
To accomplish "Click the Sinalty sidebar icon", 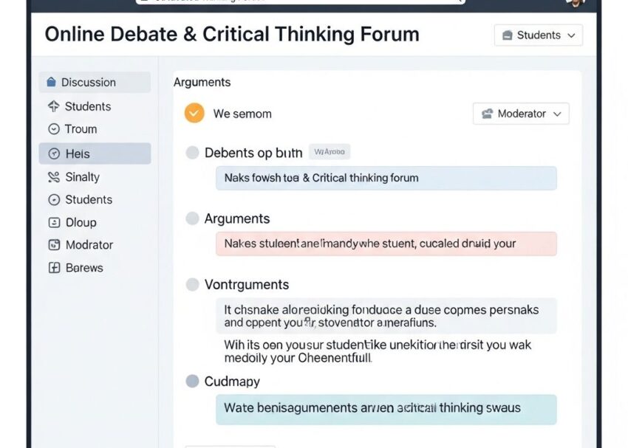I will (x=53, y=177).
